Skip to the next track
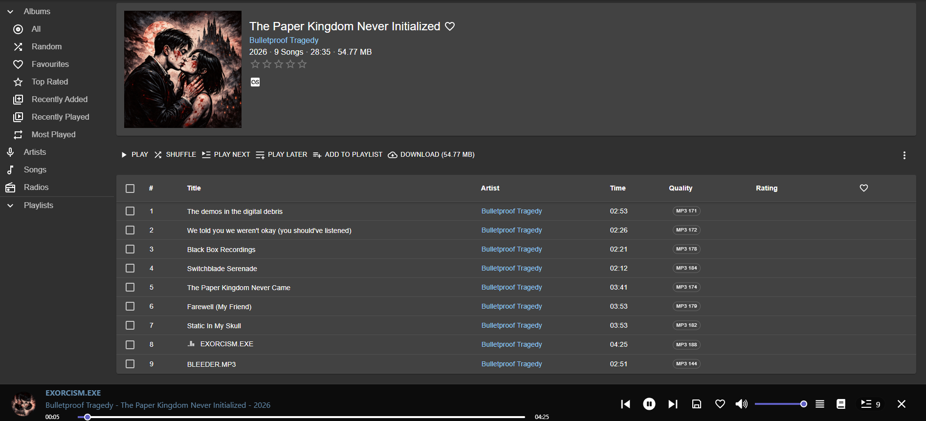This screenshot has height=421, width=926. click(673, 404)
